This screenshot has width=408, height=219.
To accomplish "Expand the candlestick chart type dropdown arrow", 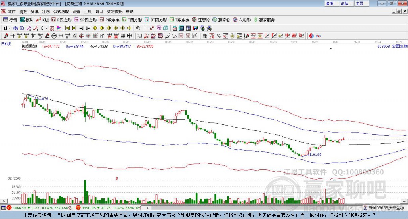I will point(47,28).
